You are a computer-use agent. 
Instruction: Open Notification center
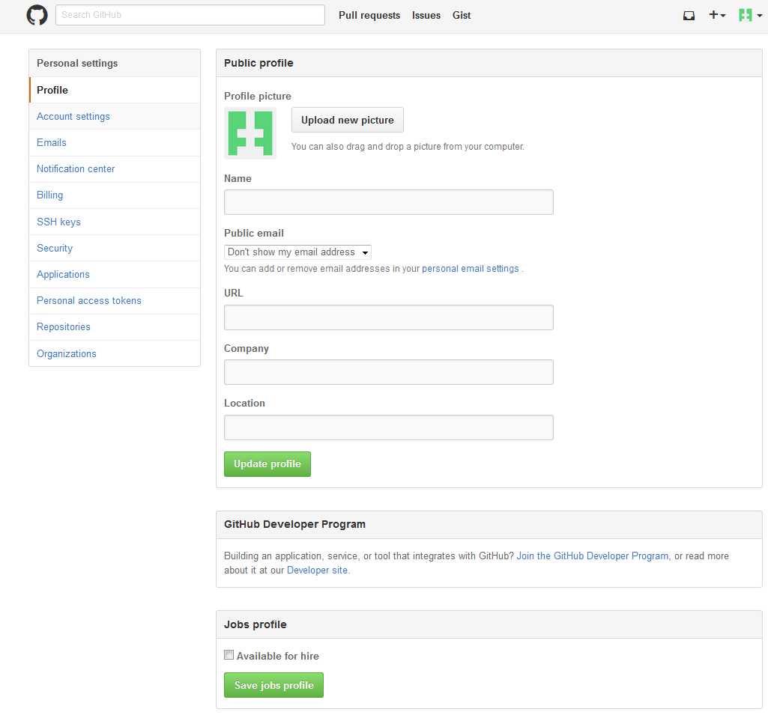(115, 169)
